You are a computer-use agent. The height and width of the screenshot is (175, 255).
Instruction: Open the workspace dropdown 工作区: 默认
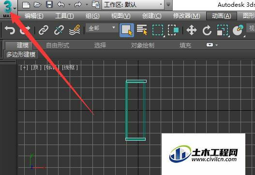(x=133, y=5)
